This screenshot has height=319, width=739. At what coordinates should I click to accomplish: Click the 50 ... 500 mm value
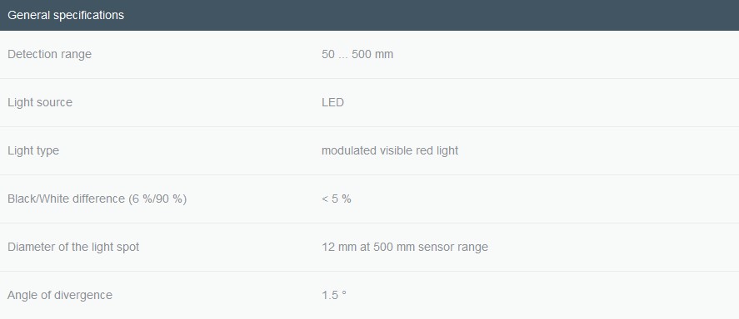357,54
